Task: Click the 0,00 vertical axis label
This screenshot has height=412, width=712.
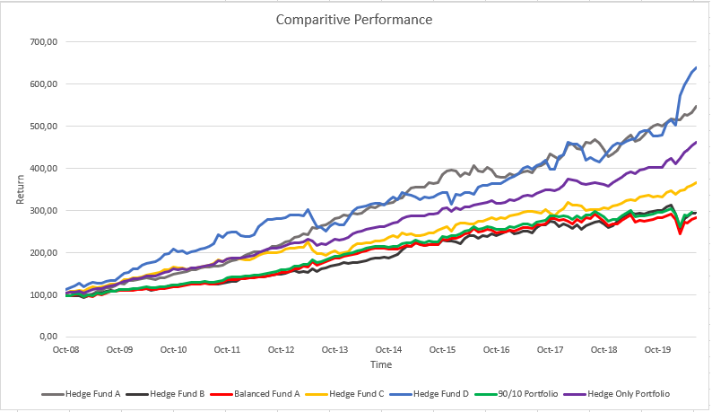Action: pos(48,337)
